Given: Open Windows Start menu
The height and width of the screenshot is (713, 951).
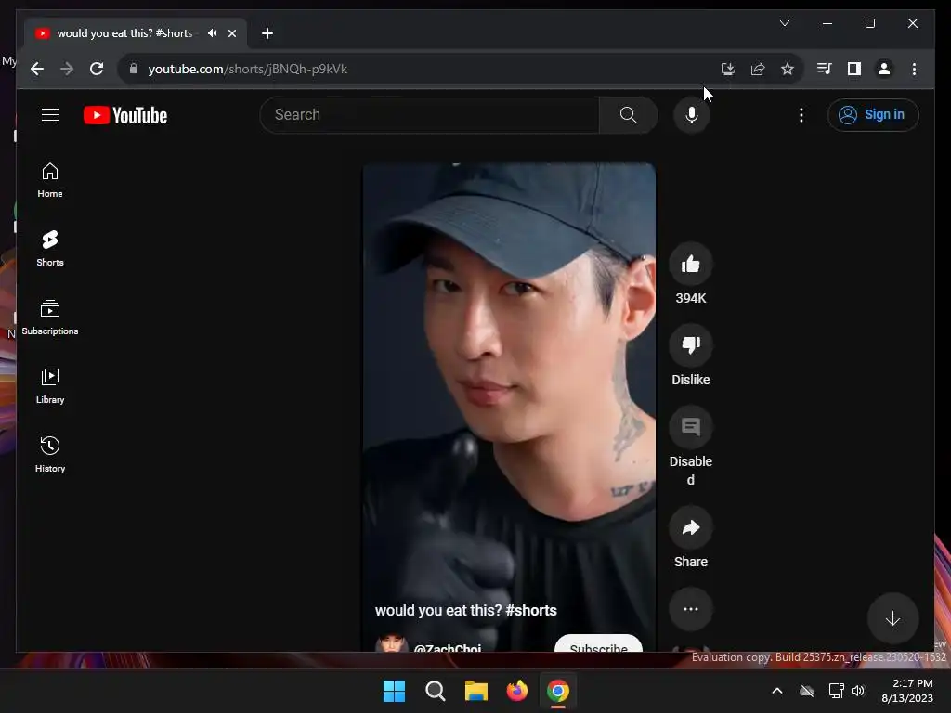Looking at the screenshot, I should coord(394,691).
